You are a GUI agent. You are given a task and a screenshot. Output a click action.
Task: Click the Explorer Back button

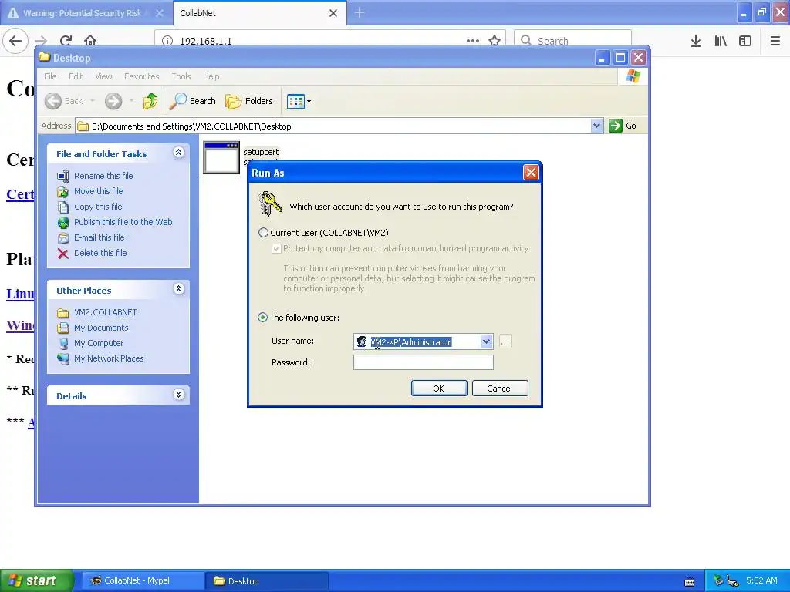tap(64, 101)
